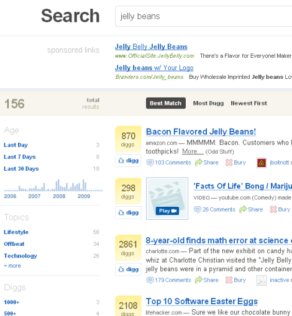Image resolution: width=292 pixels, height=316 pixels.
Task: Open the www.OfficialSite.JellyBelly.com URL
Action: [x=155, y=56]
